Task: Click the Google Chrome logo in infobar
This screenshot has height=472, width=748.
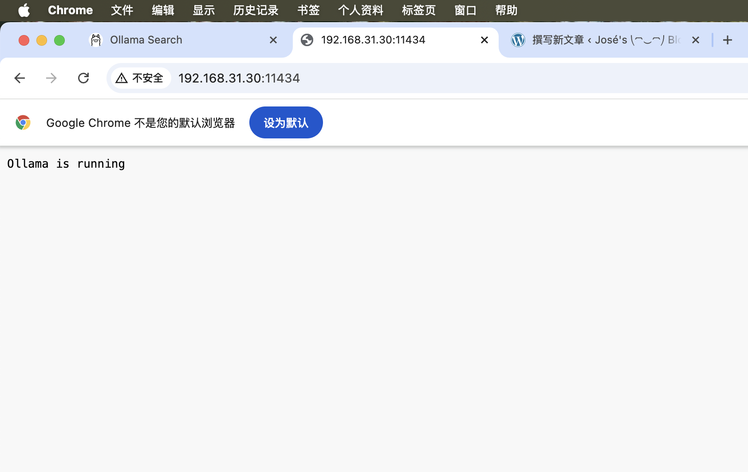Action: 23,122
